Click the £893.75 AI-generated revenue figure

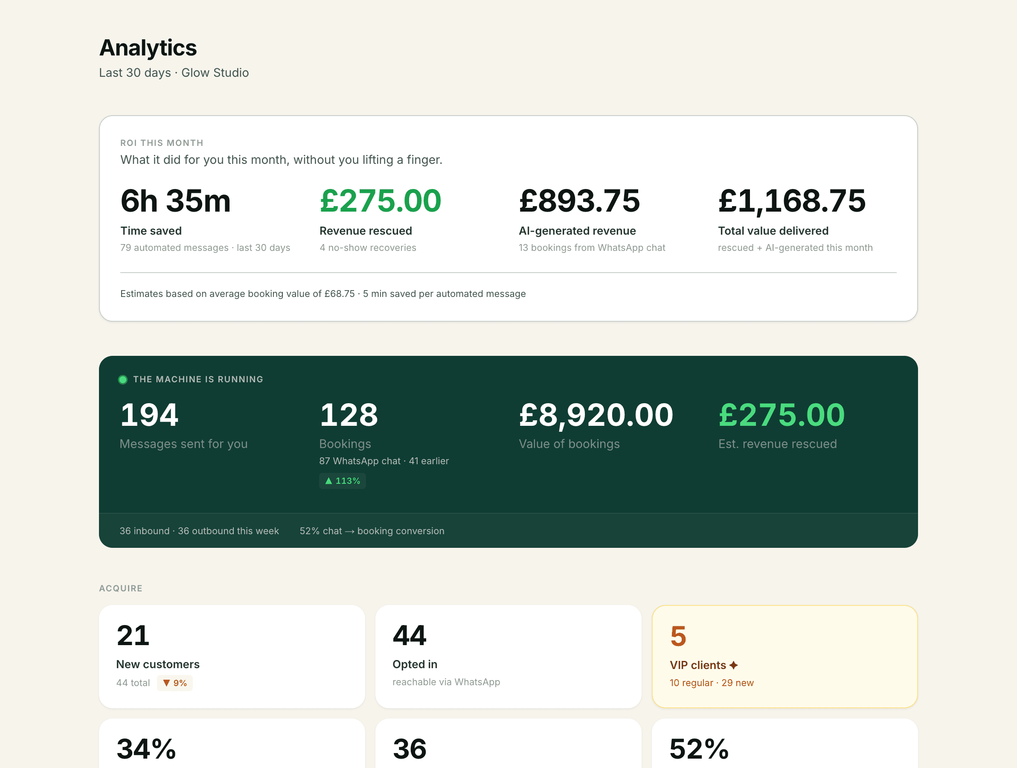579,201
